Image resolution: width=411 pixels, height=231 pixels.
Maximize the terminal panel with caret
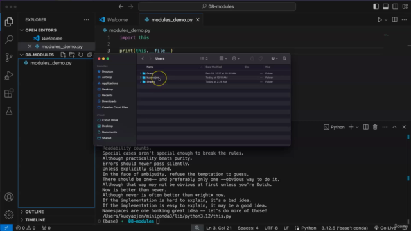tap(394, 127)
